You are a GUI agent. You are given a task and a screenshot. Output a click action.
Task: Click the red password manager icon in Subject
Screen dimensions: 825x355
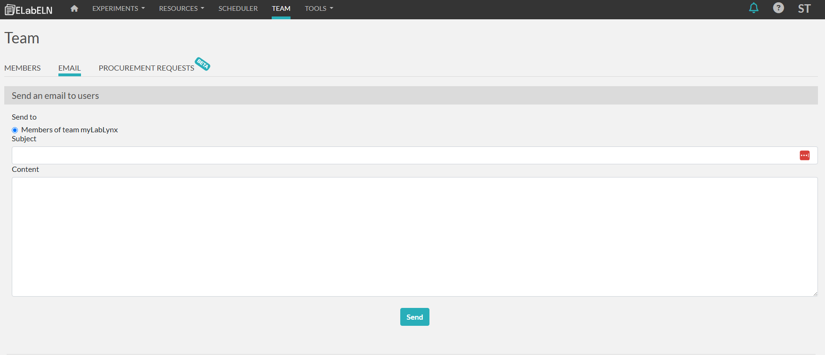tap(804, 155)
